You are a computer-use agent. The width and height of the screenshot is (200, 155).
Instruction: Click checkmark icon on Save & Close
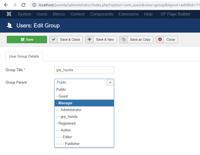coord(54,39)
